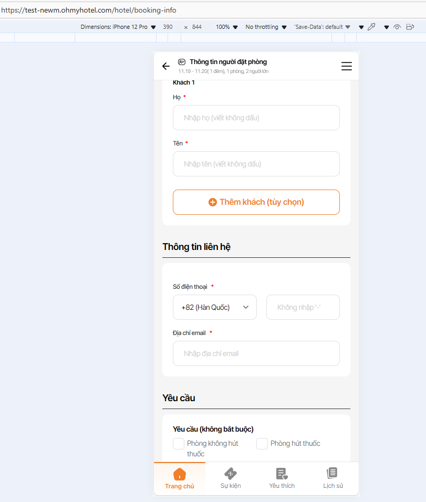The width and height of the screenshot is (426, 502).
Task: Click the Trang chủ home icon
Action: tap(180, 474)
